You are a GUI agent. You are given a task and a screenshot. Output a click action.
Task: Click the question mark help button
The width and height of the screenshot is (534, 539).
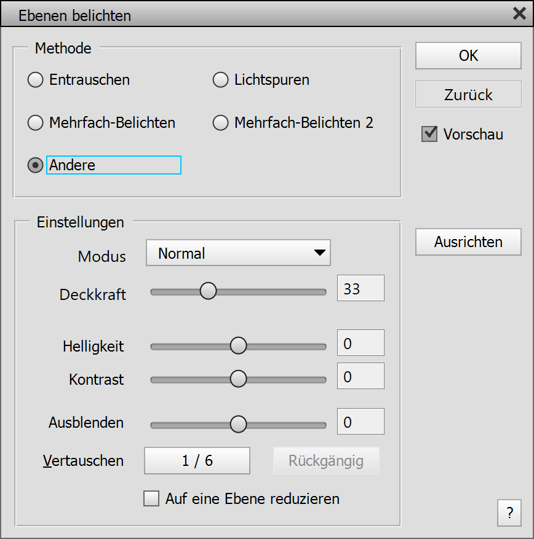click(x=509, y=513)
